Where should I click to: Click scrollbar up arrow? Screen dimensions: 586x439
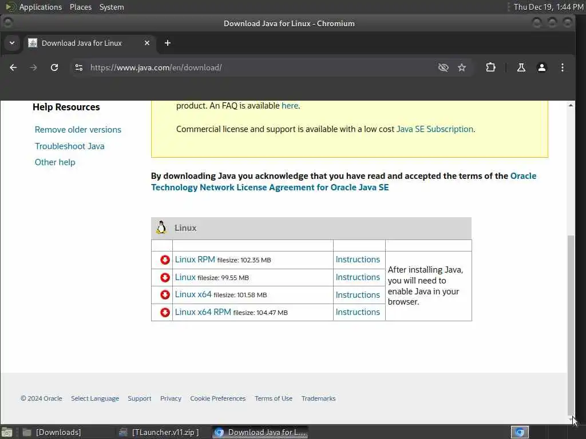point(571,106)
